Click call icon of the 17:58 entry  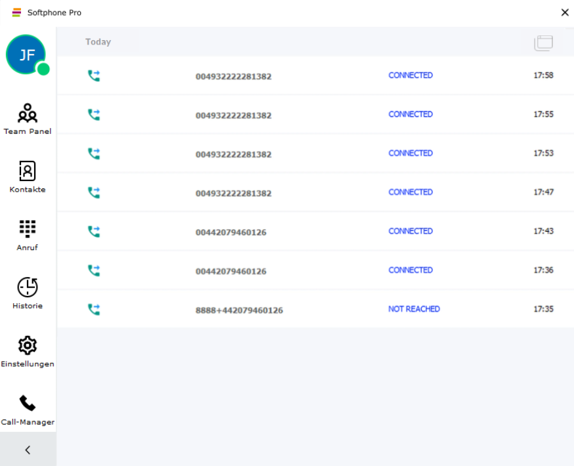94,76
